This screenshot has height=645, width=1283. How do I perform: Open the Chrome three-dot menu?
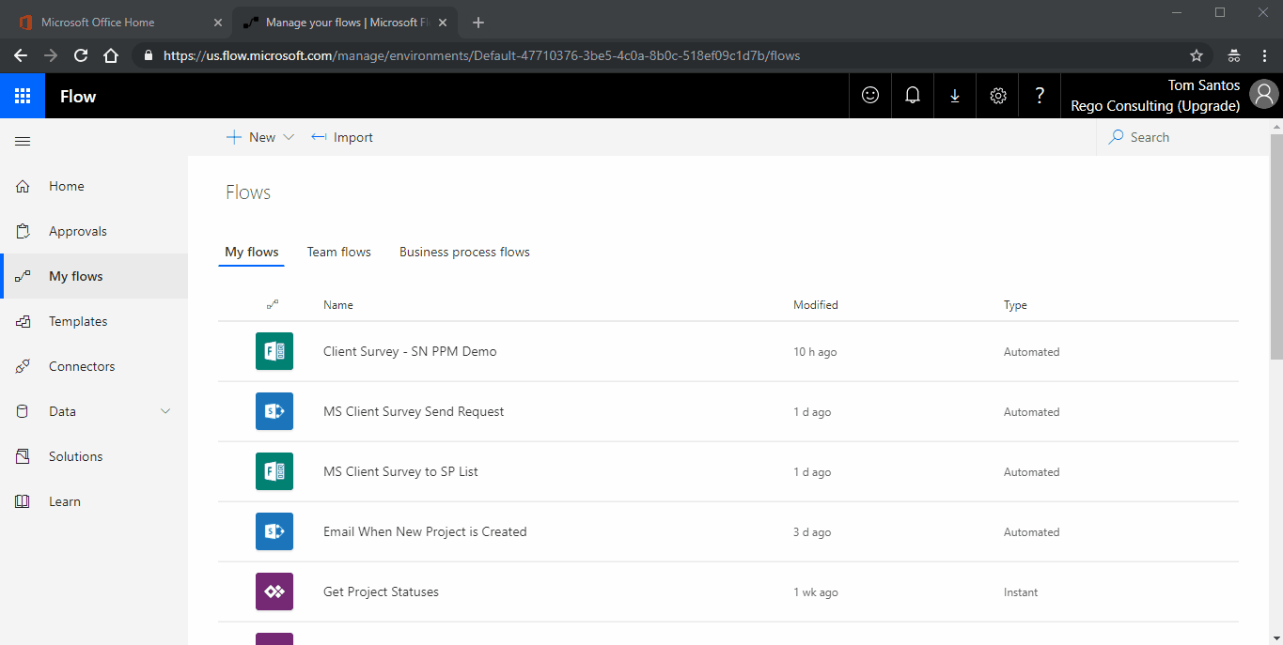tap(1264, 55)
